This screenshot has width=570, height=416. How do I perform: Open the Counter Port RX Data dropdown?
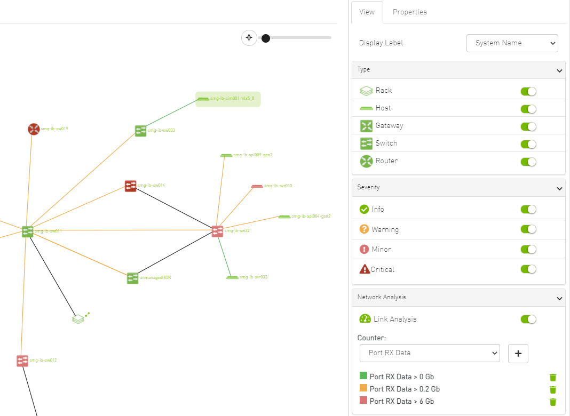[429, 353]
